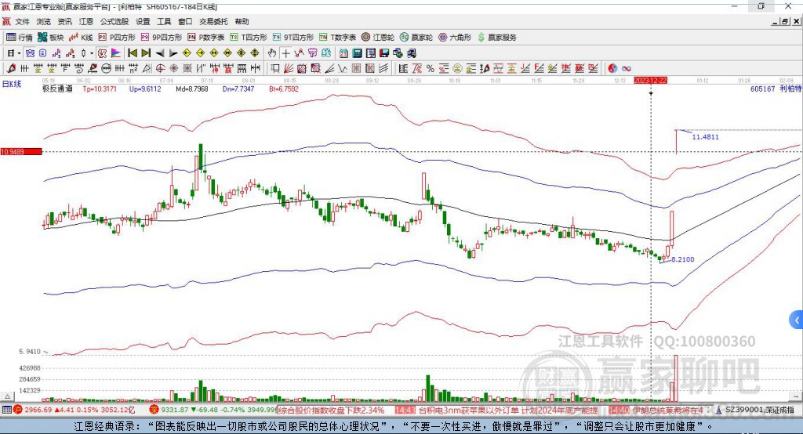This screenshot has width=803, height=434.
Task: Open the 江恩 menu
Action: coord(86,21)
